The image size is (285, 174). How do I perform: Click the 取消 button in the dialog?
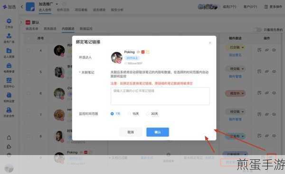[x=131, y=132]
